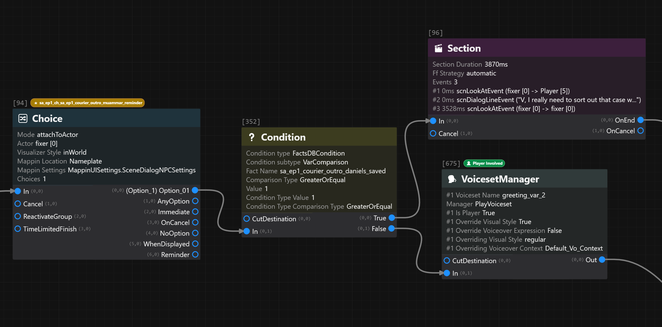Click the VoicesetManager speaking head icon
The width and height of the screenshot is (662, 327).
pyautogui.click(x=452, y=179)
